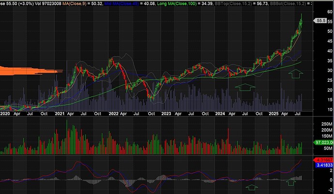This screenshot has width=334, height=194.
Task: Click the 150M volume axis label
Action: pos(327,136)
